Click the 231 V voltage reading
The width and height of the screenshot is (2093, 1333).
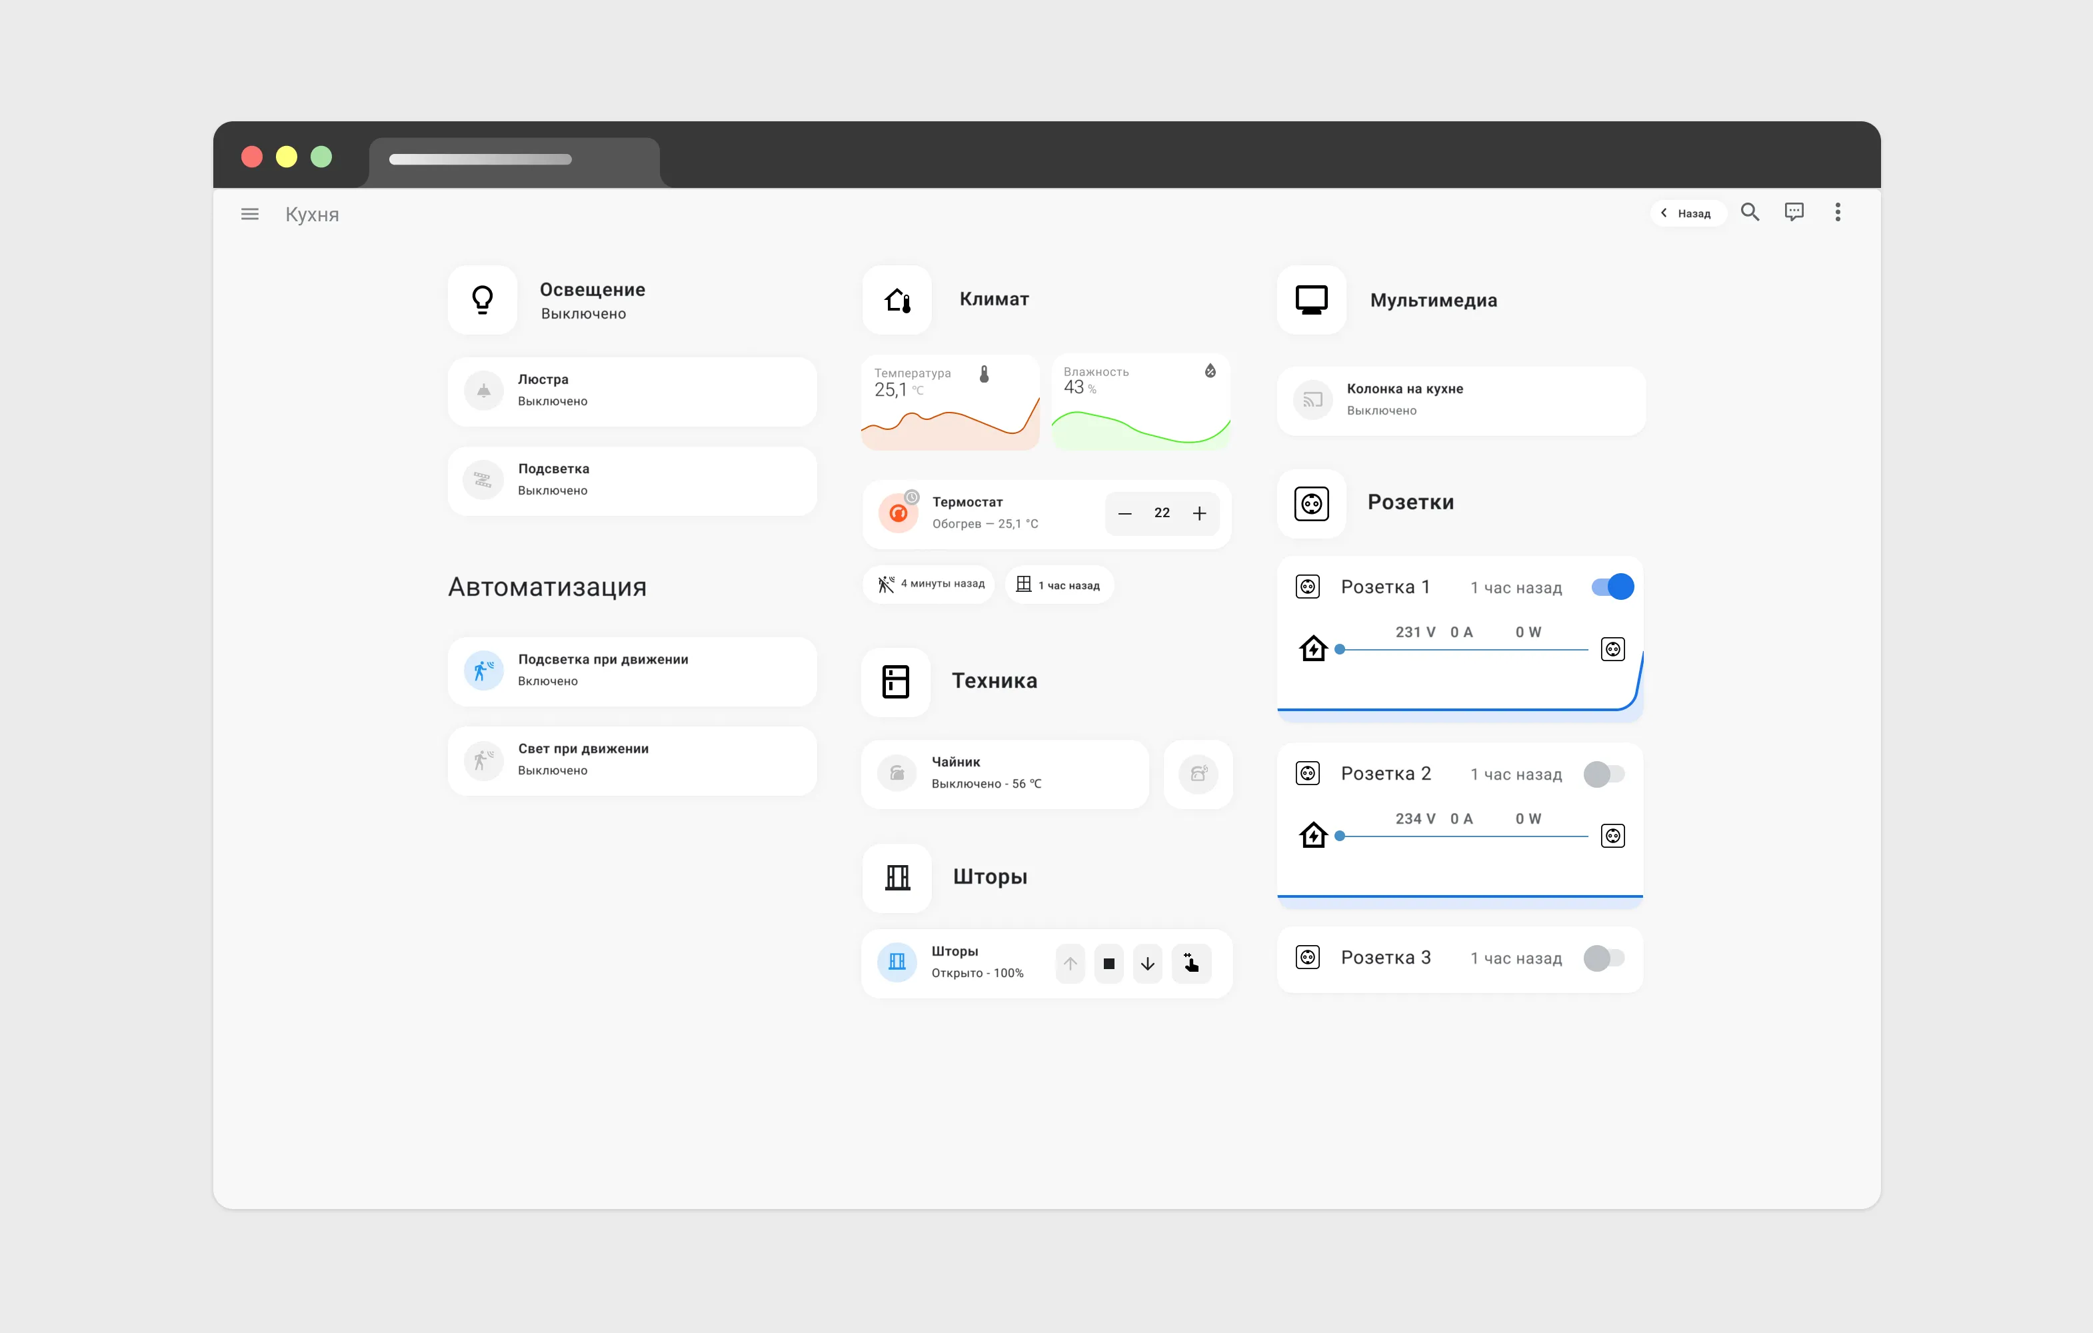1415,633
